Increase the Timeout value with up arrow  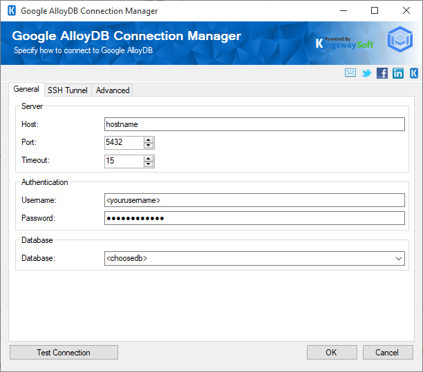[149, 158]
